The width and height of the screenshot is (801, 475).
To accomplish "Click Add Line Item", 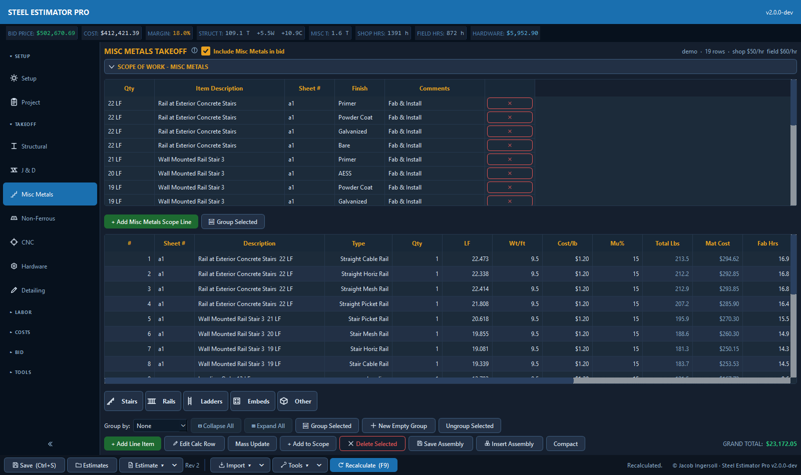I will pyautogui.click(x=133, y=443).
